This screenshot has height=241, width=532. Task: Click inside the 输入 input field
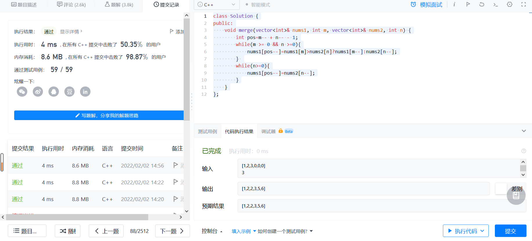pyautogui.click(x=379, y=168)
